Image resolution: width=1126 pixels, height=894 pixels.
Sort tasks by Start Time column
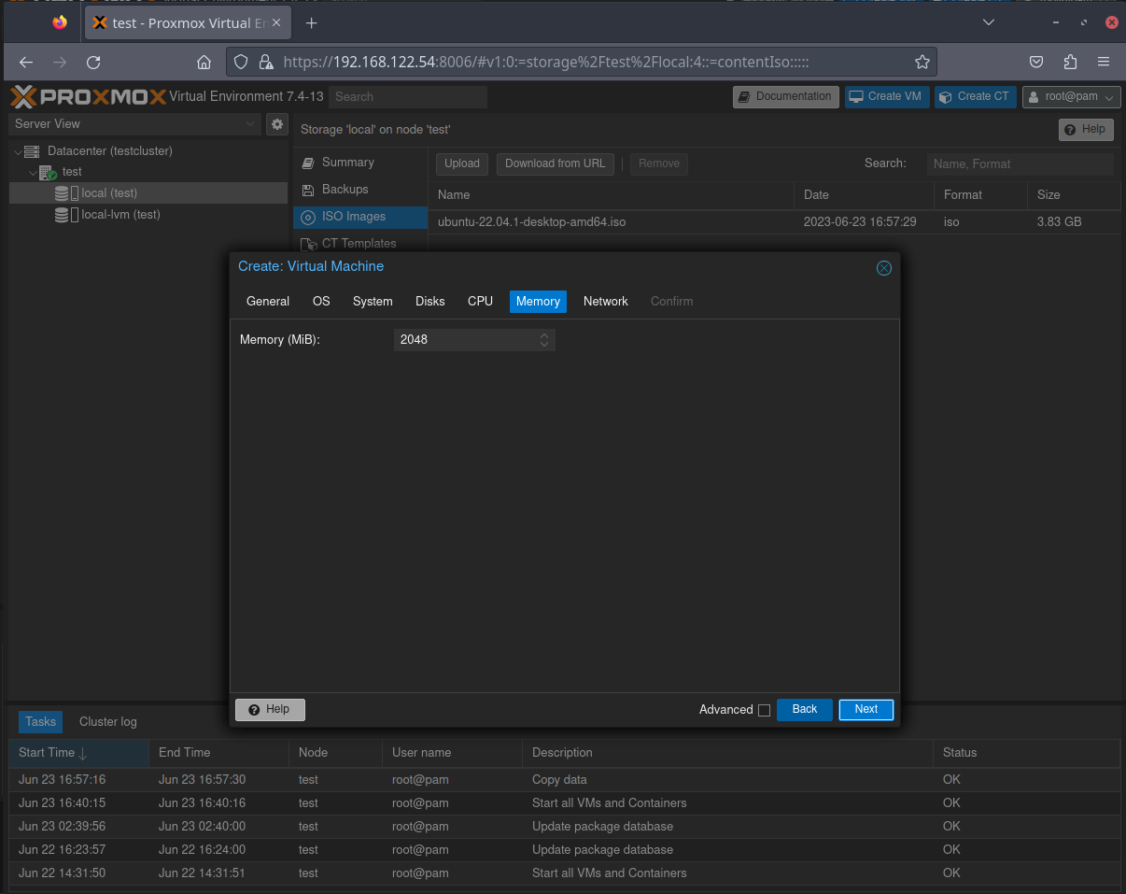coord(78,753)
